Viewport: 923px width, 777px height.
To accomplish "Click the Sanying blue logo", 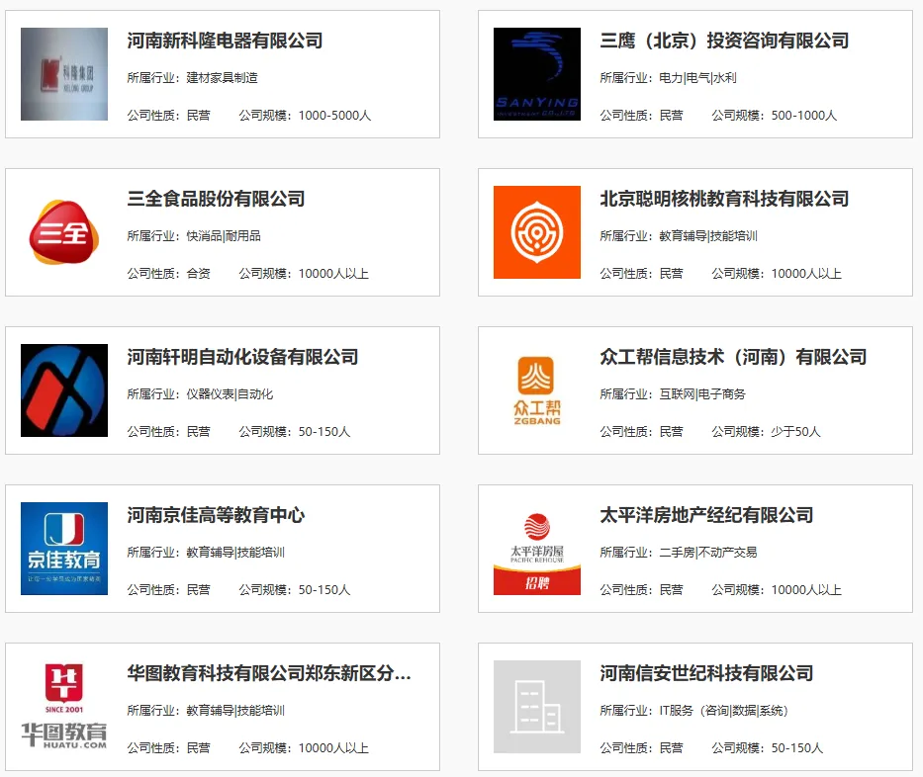I will (537, 74).
